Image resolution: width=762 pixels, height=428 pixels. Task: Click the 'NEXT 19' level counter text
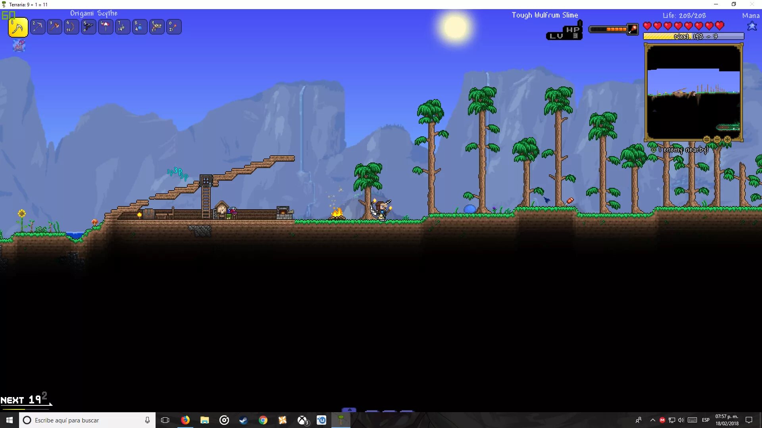tap(21, 400)
